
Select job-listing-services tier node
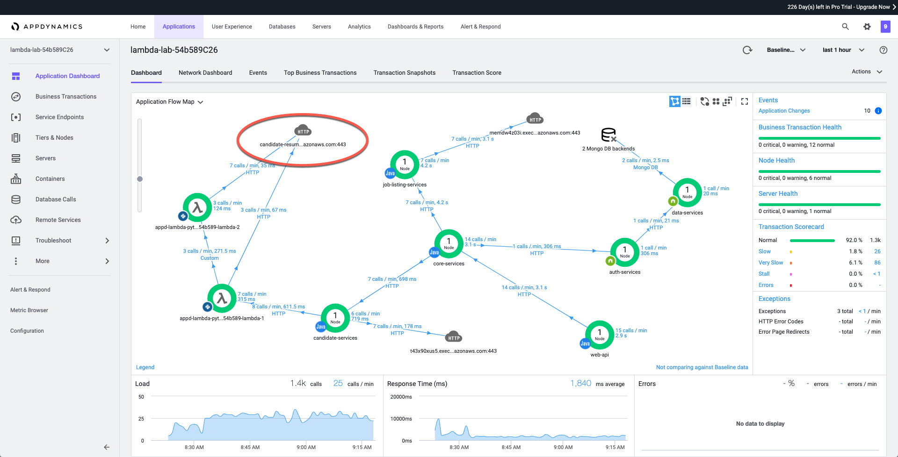[405, 164]
